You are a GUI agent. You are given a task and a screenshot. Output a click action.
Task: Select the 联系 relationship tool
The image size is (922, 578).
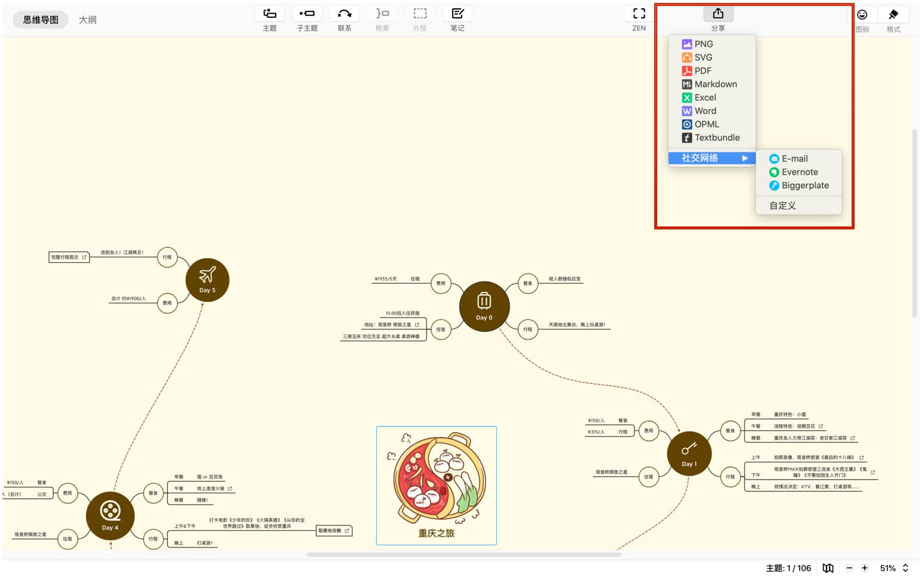click(345, 14)
